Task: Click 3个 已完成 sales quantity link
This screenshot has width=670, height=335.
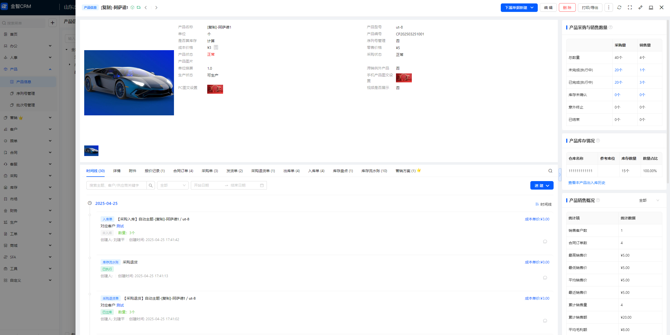Action: (642, 82)
